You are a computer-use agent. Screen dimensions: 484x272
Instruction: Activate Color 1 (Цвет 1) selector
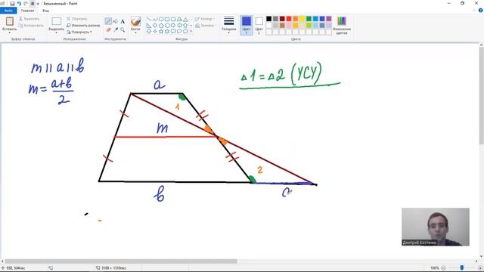247,25
